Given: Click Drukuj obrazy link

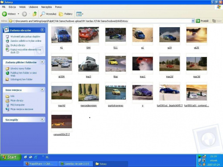Looking at the screenshot, I should point(18,45).
